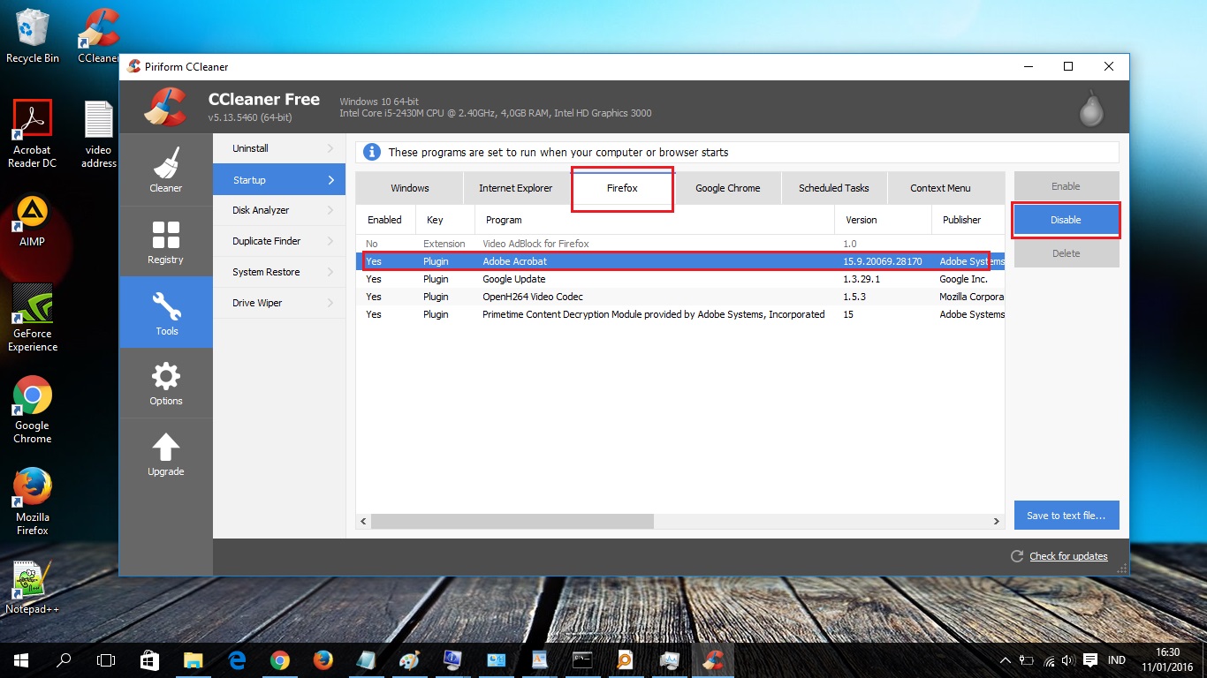
Task: Open Disk Analyzer tool
Action: point(279,210)
